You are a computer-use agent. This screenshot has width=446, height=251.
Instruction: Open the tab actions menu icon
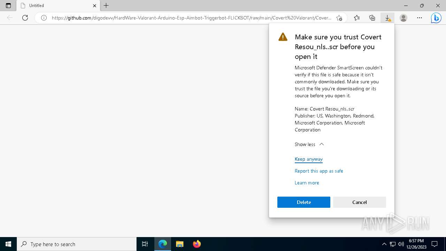[x=8, y=6]
